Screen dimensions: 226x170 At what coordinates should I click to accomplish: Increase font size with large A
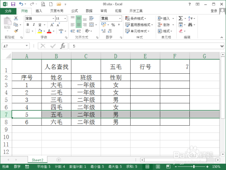point(52,25)
